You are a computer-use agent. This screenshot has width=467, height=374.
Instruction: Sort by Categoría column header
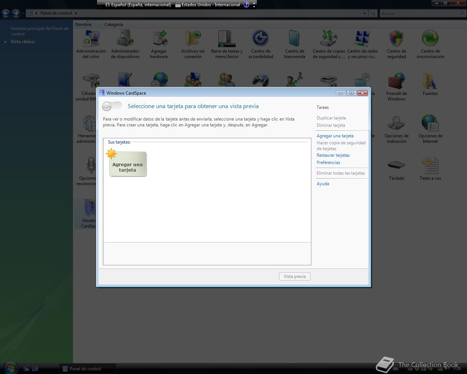pos(116,24)
